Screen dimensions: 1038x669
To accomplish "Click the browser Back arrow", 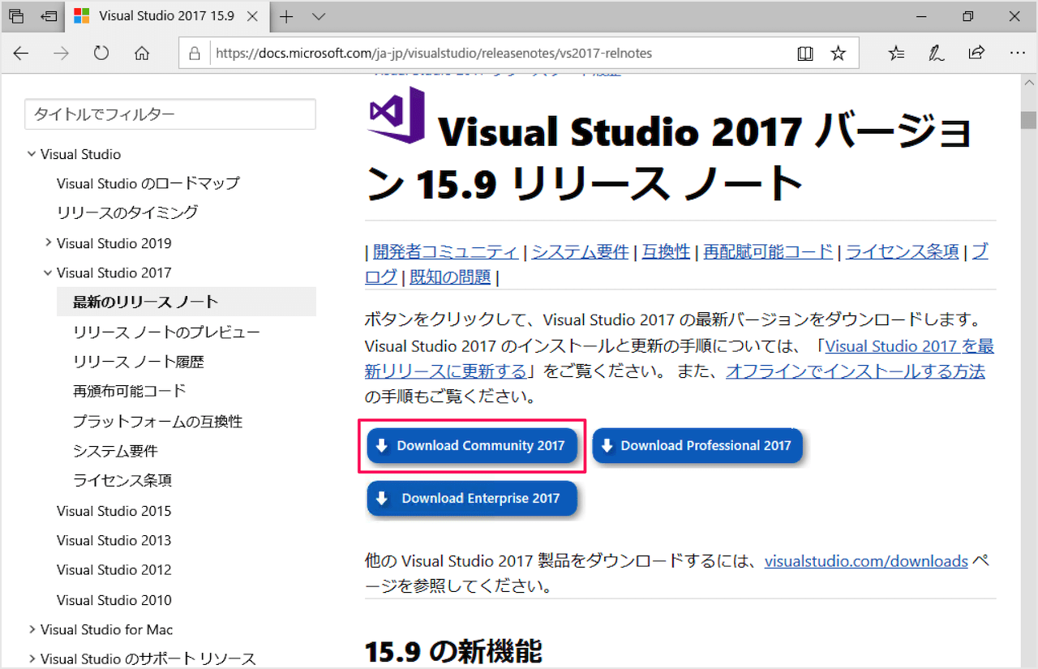I will 21,54.
